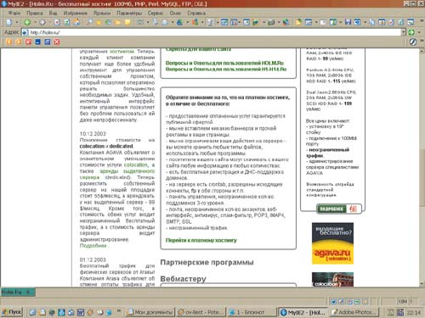
Task: Open dropdown arrow next to New page icon
Action: point(17,22)
